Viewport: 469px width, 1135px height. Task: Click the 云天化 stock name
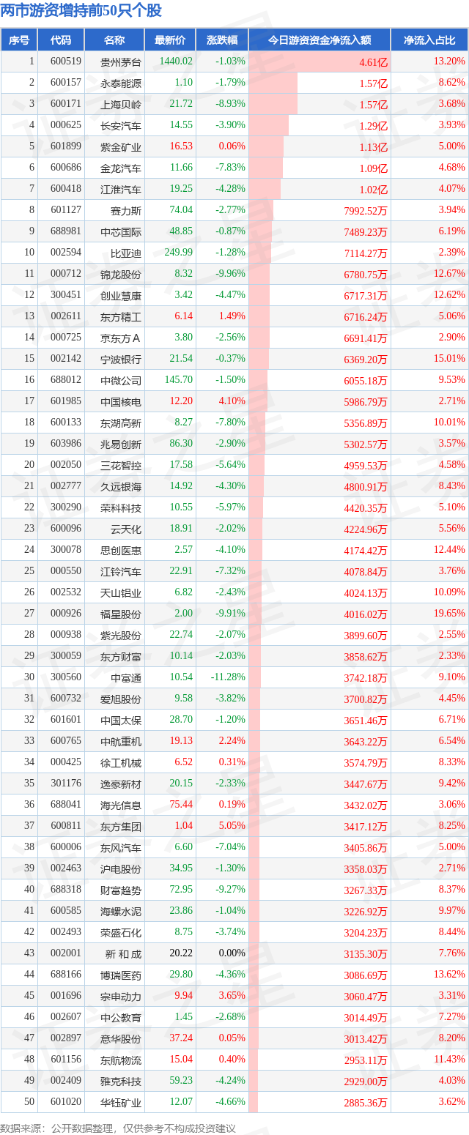[126, 529]
